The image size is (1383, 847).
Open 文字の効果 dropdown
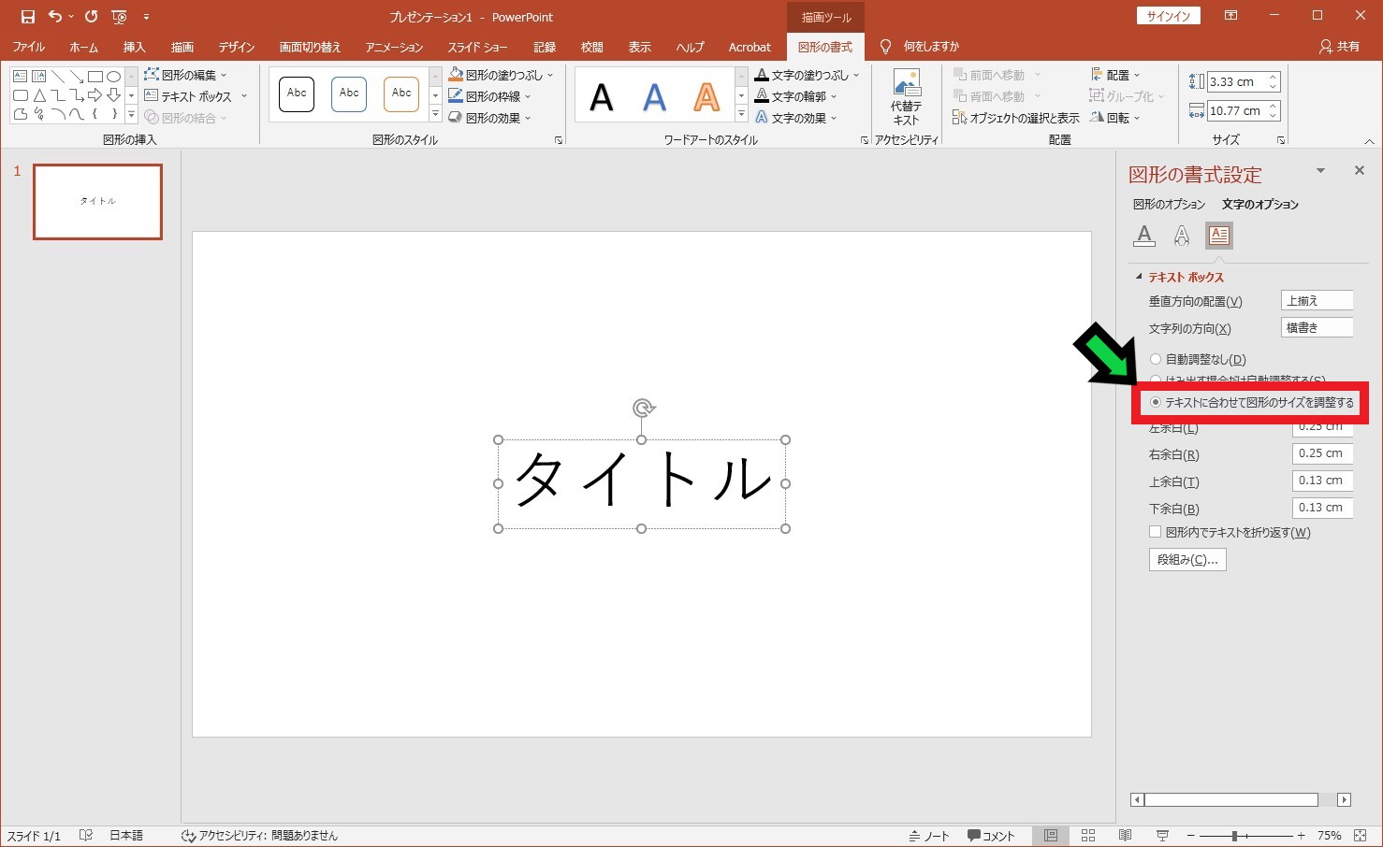pos(796,118)
